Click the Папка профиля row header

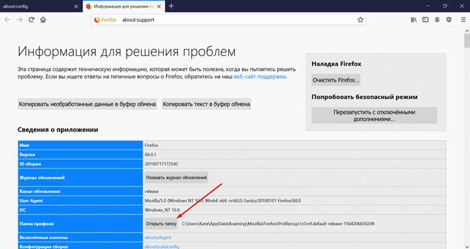pos(80,223)
